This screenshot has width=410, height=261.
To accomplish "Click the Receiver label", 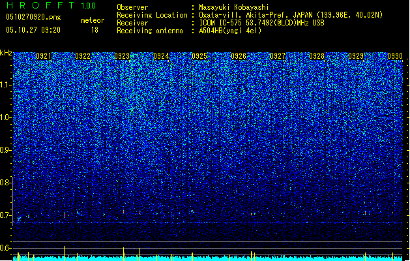I will tap(132, 23).
